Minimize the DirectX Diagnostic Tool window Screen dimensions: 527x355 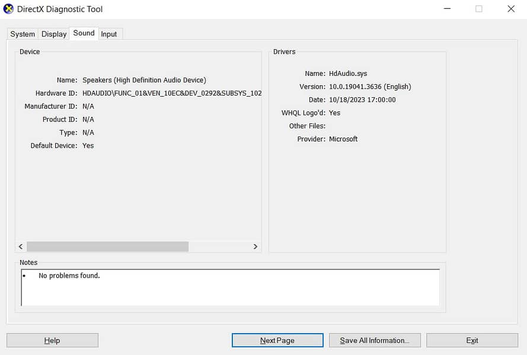(446, 9)
